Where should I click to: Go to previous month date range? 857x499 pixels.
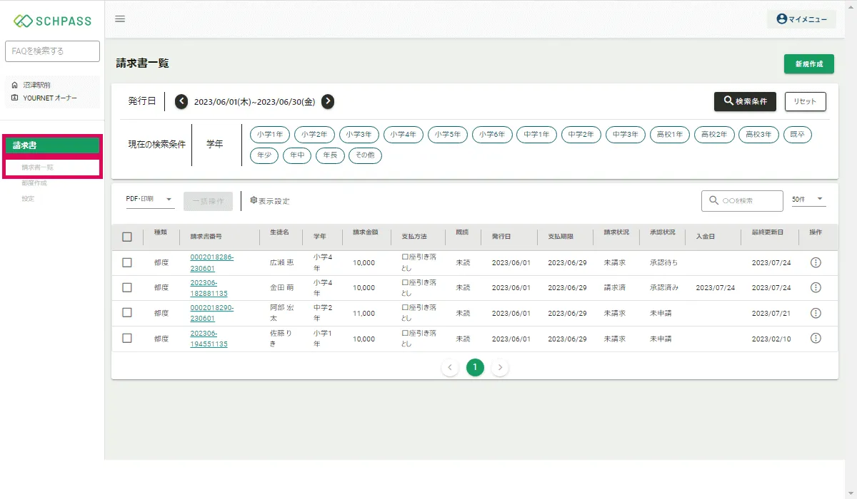click(181, 101)
